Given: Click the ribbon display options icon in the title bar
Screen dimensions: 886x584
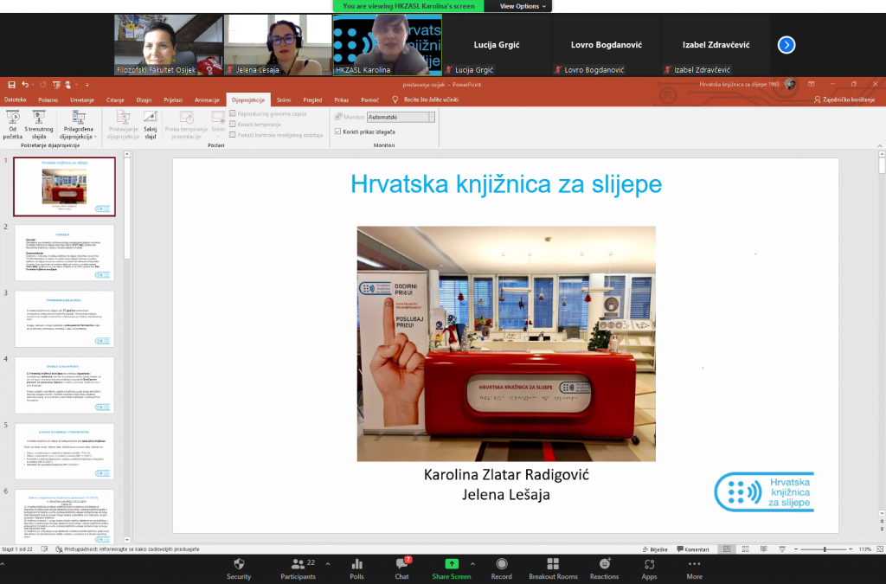Looking at the screenshot, I should (x=812, y=84).
